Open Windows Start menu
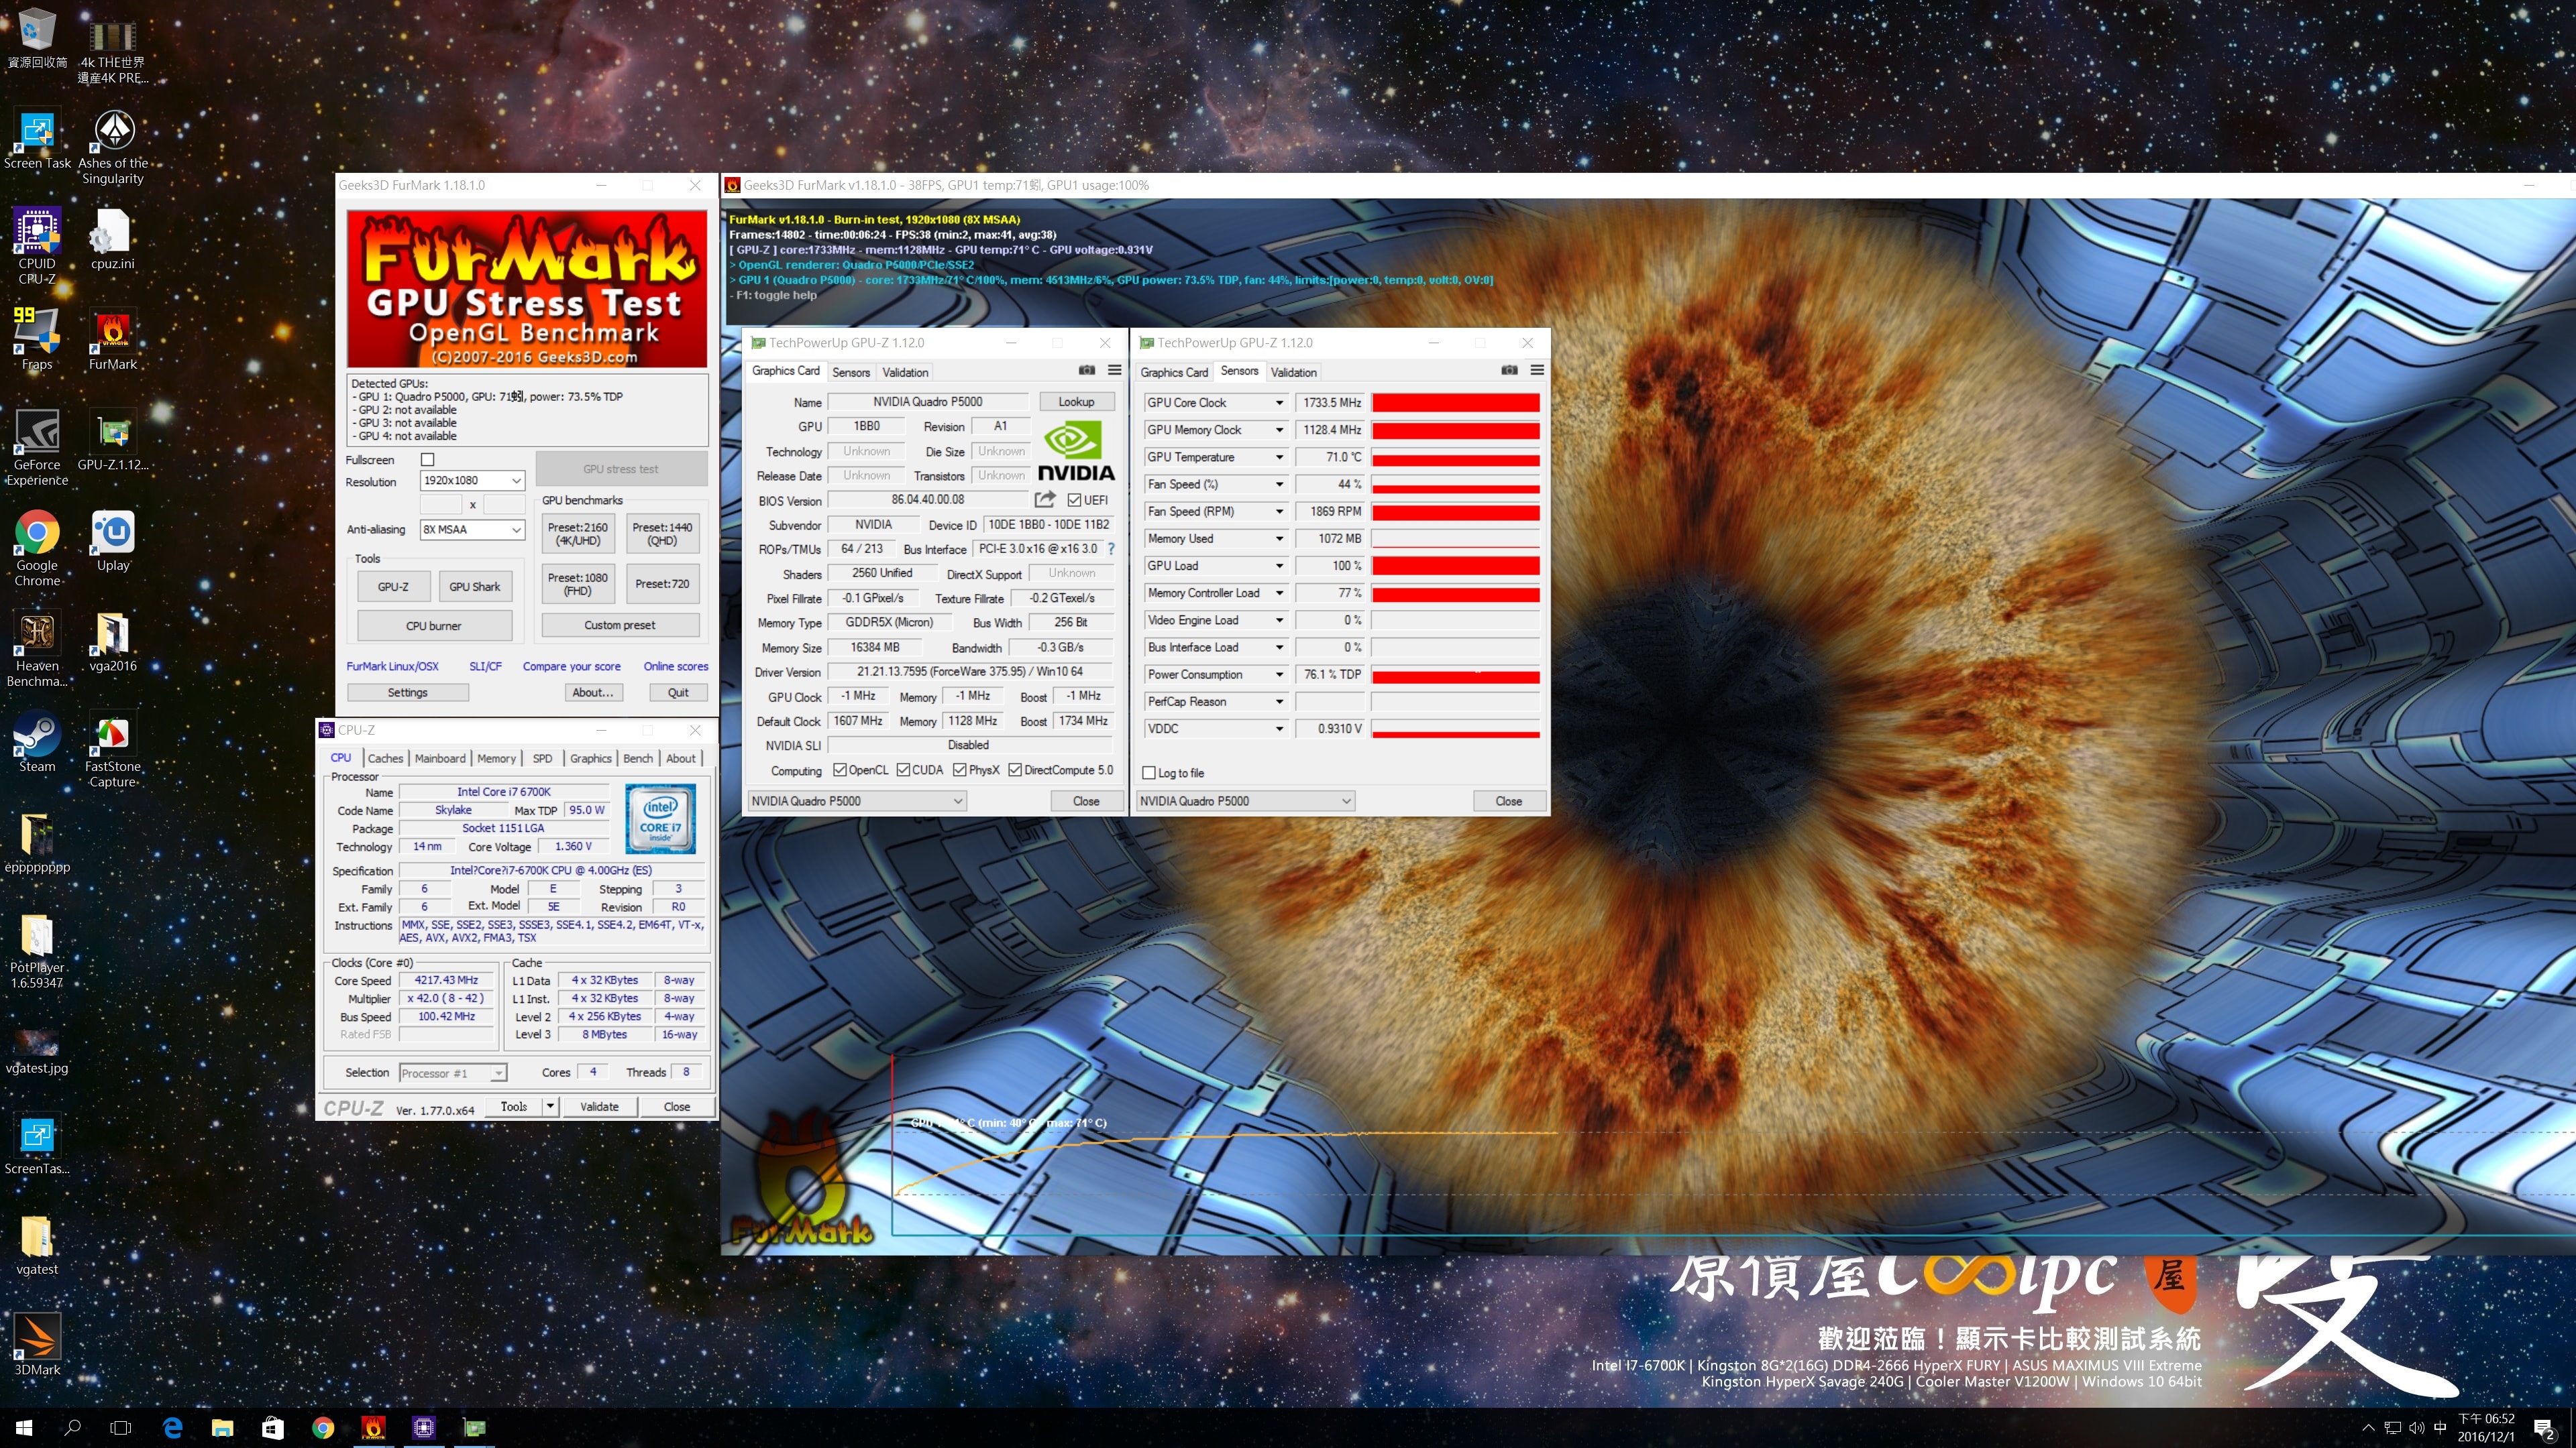This screenshot has width=2576, height=1448. tap(24, 1428)
